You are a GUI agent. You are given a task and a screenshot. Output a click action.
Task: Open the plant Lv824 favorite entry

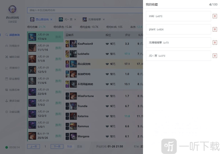click(x=179, y=29)
